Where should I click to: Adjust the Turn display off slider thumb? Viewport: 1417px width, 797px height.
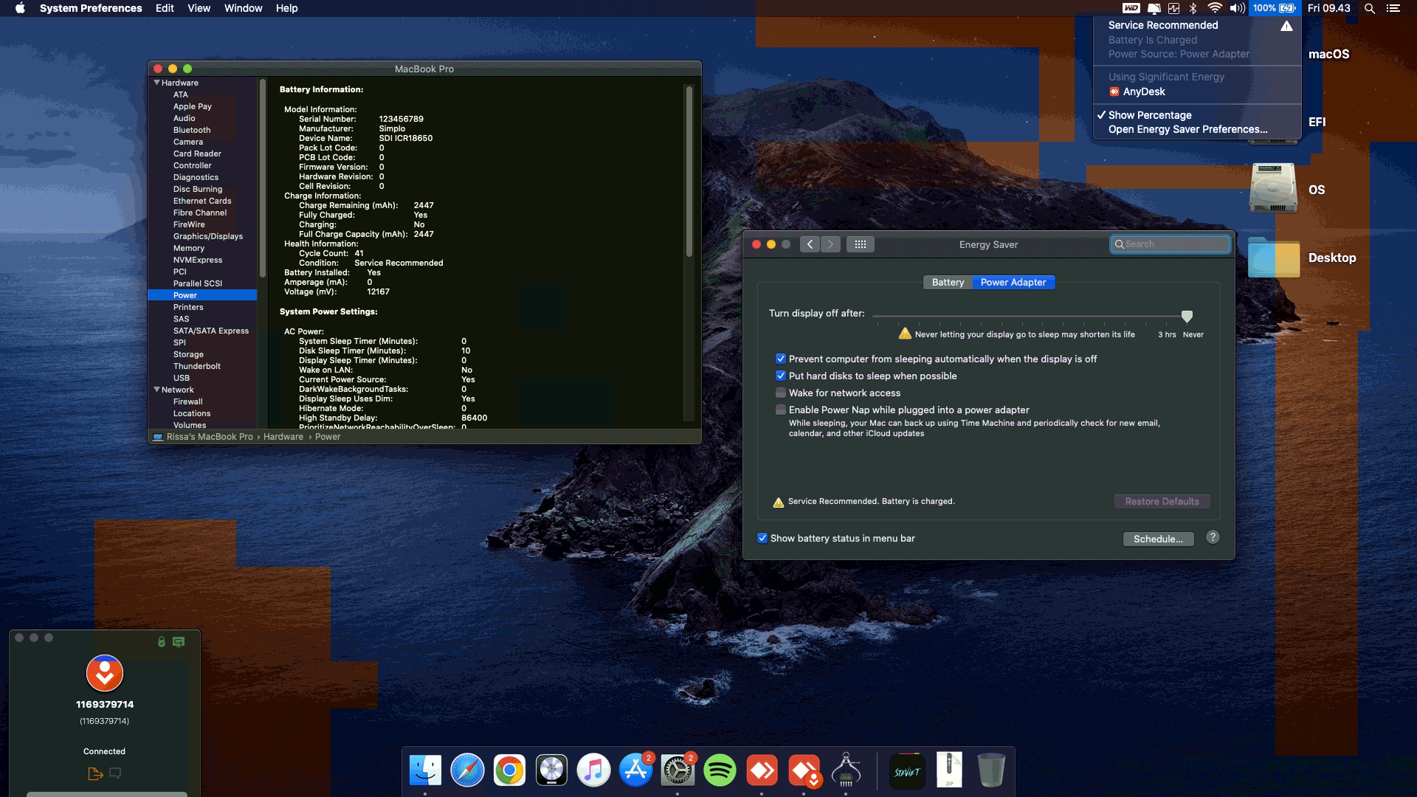(x=1187, y=316)
